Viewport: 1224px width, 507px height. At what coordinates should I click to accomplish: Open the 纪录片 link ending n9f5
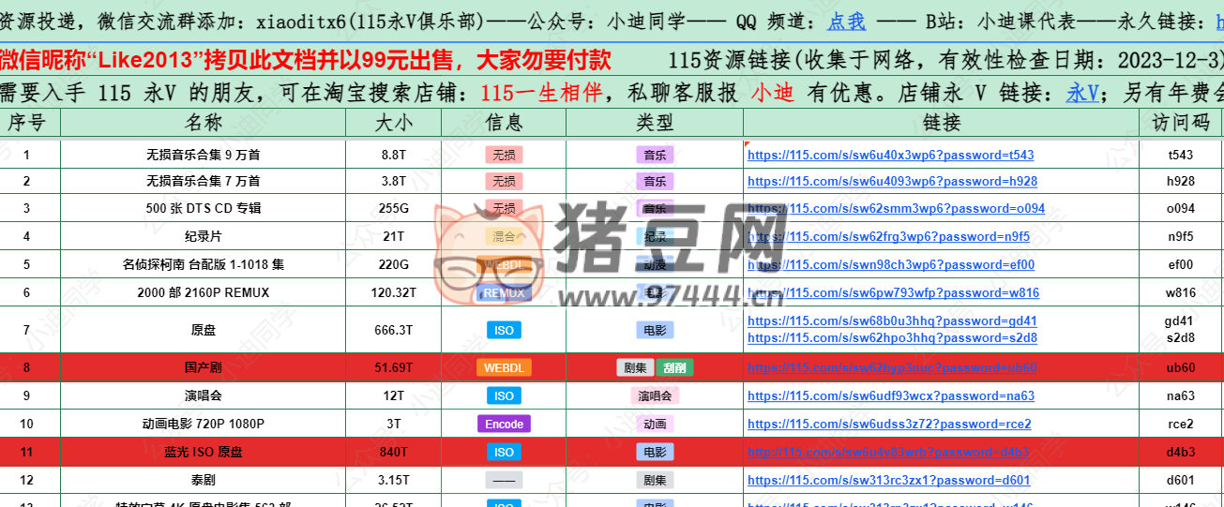tap(888, 237)
